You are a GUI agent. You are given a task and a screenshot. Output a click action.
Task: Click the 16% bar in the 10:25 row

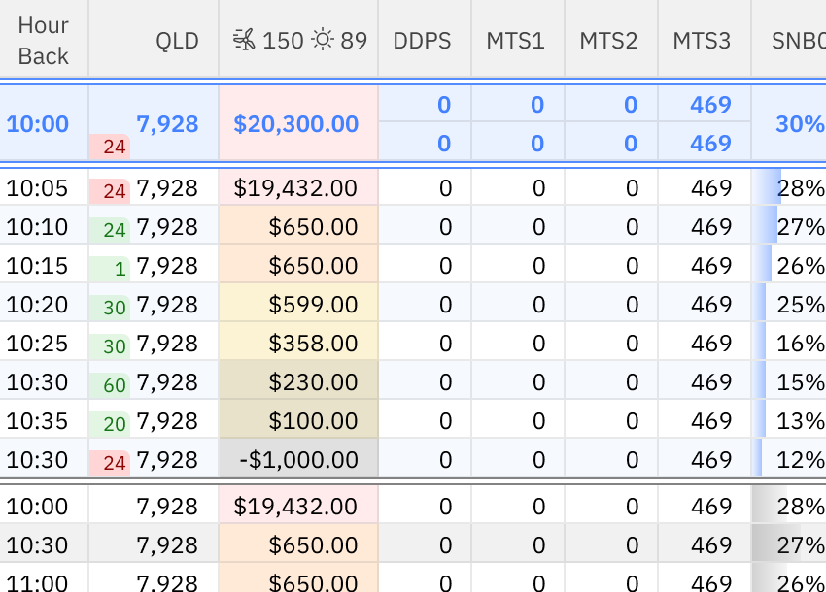coord(789,344)
